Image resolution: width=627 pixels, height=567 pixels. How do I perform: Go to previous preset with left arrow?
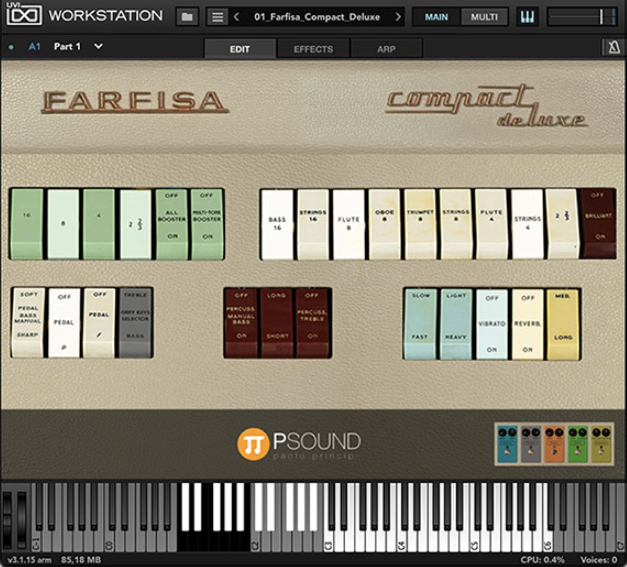[x=236, y=17]
